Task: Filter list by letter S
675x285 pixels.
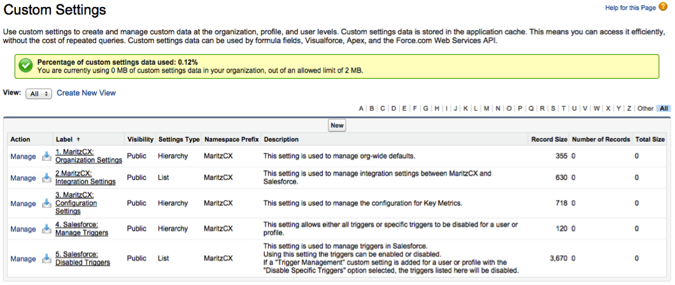Action: pyautogui.click(x=553, y=108)
